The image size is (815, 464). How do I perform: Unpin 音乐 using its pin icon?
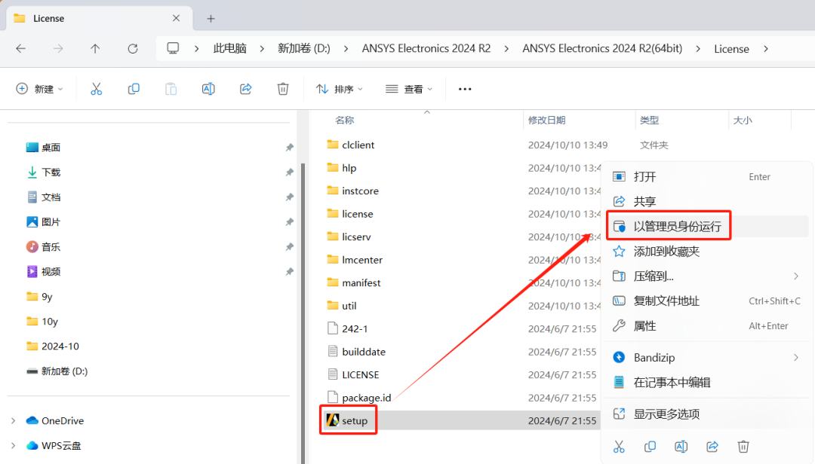click(x=290, y=247)
